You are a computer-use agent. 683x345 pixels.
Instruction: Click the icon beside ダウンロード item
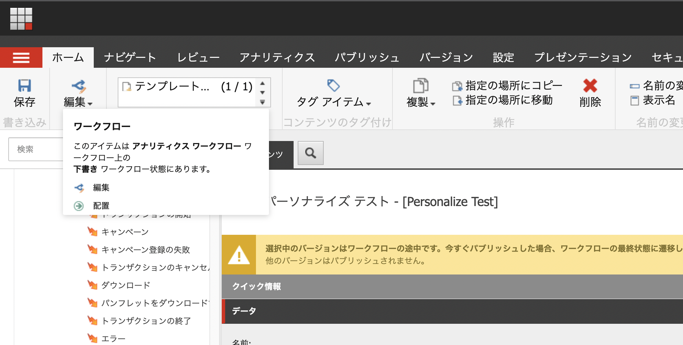point(92,285)
